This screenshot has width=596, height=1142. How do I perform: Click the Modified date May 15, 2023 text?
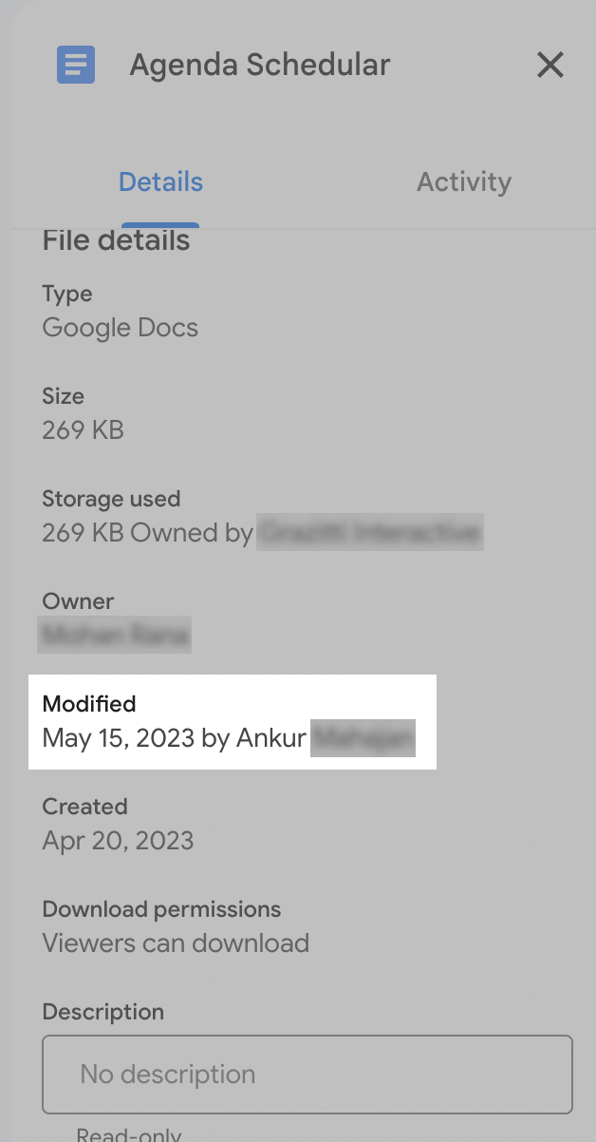119,738
